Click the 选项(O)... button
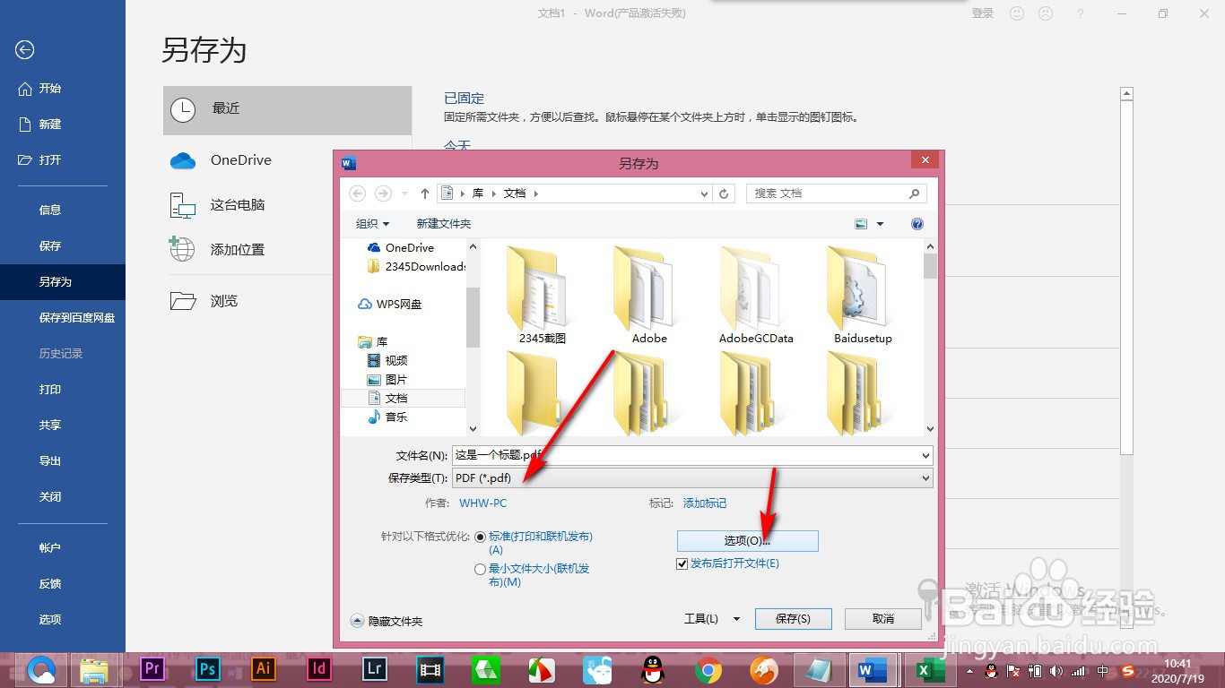This screenshot has height=688, width=1225. pyautogui.click(x=748, y=540)
